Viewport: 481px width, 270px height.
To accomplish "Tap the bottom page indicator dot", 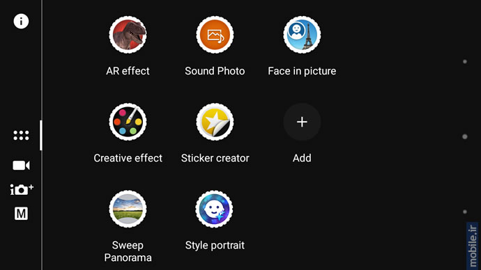I will [465, 212].
